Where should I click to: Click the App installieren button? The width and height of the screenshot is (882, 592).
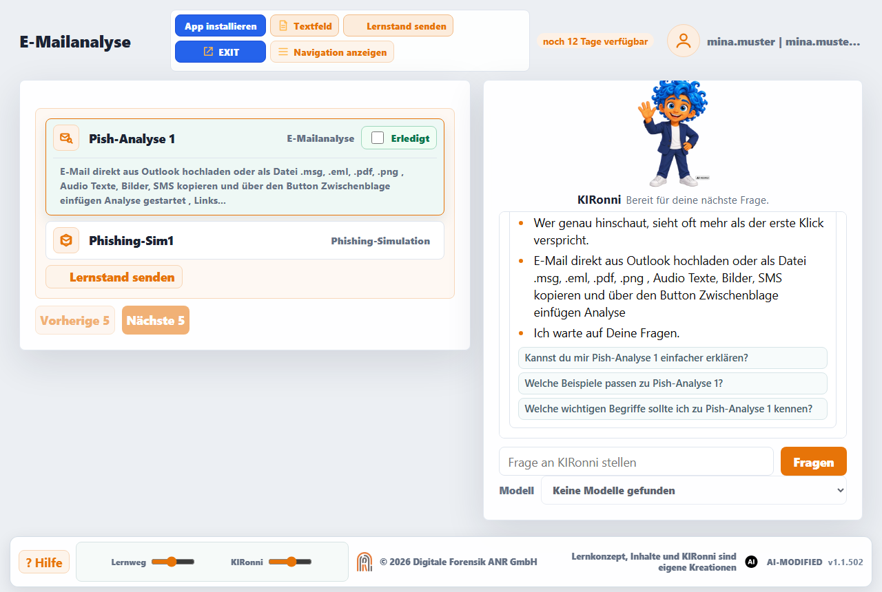pos(220,26)
